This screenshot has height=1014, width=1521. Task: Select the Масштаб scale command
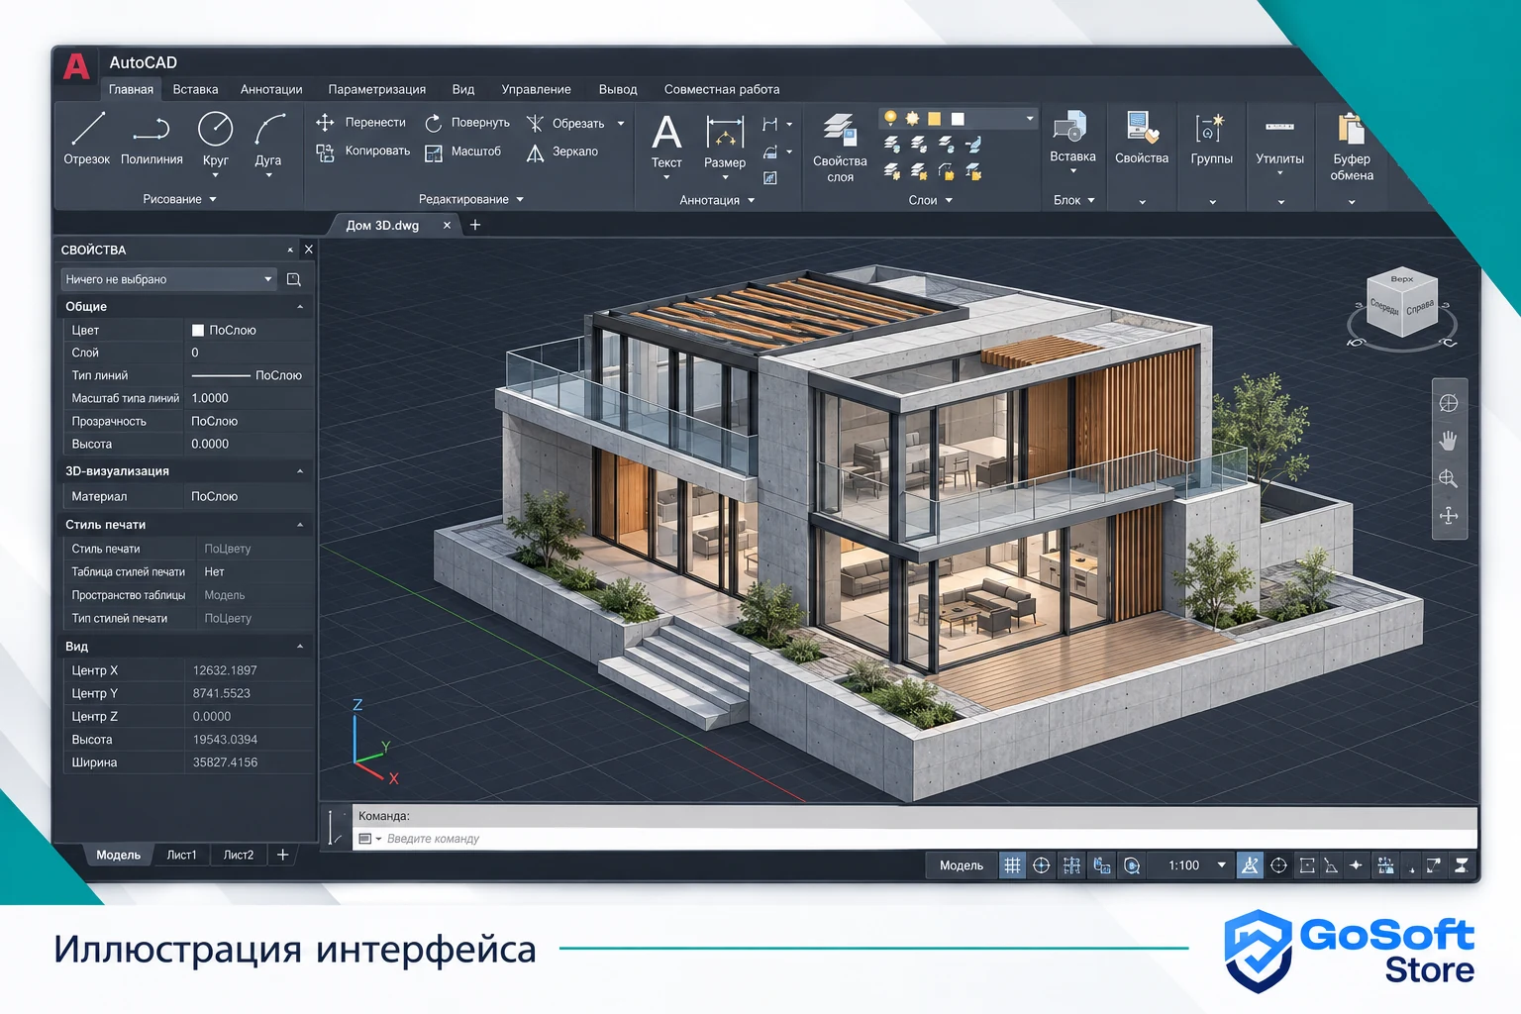(x=462, y=152)
